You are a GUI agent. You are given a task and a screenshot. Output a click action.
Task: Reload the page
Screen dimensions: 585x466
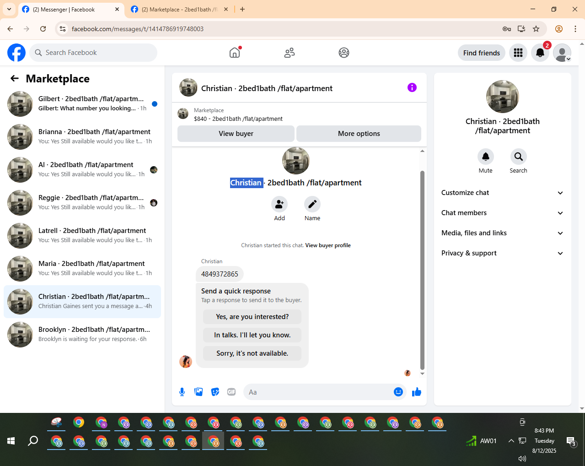click(x=43, y=29)
